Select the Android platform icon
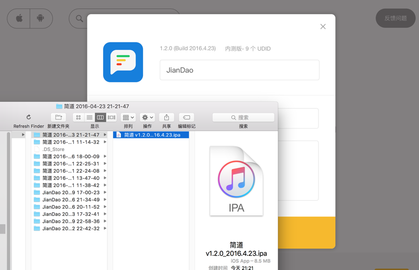 pos(41,18)
